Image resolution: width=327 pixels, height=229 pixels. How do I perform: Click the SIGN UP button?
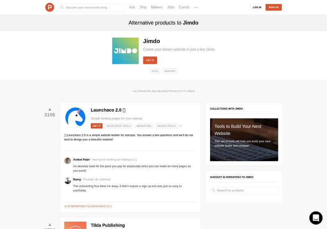(x=273, y=7)
